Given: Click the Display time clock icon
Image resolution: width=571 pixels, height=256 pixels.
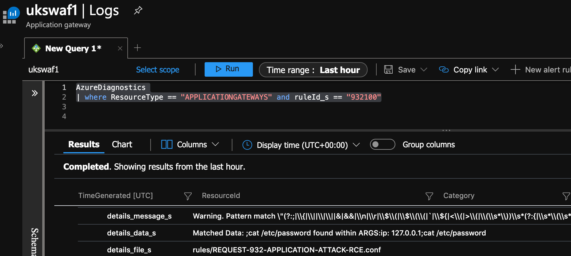Looking at the screenshot, I should coord(247,145).
